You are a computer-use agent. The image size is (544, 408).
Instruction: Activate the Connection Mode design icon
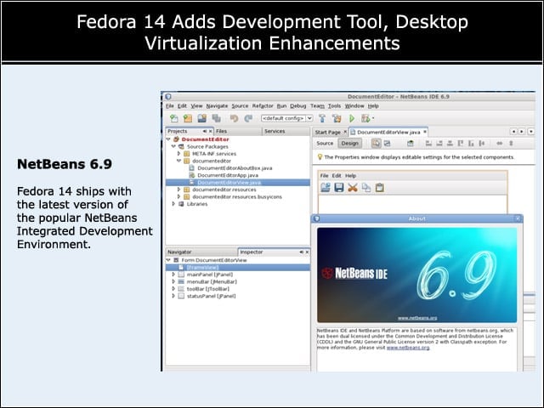pos(388,143)
